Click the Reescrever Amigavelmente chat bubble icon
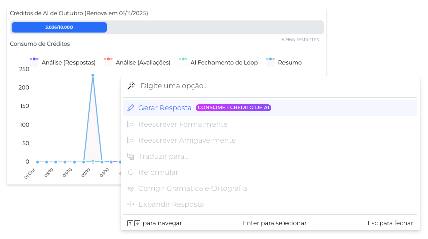Viewport: 428px width, 239px height. click(131, 140)
